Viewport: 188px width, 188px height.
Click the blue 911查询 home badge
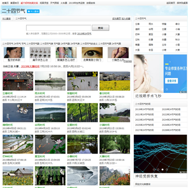tap(33, 11)
